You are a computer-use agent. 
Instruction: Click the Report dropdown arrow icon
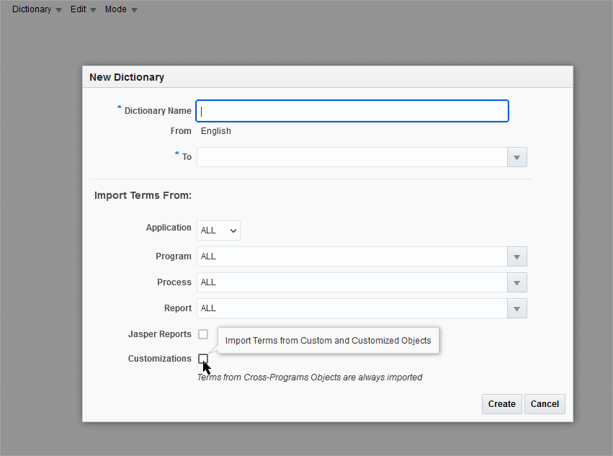516,308
